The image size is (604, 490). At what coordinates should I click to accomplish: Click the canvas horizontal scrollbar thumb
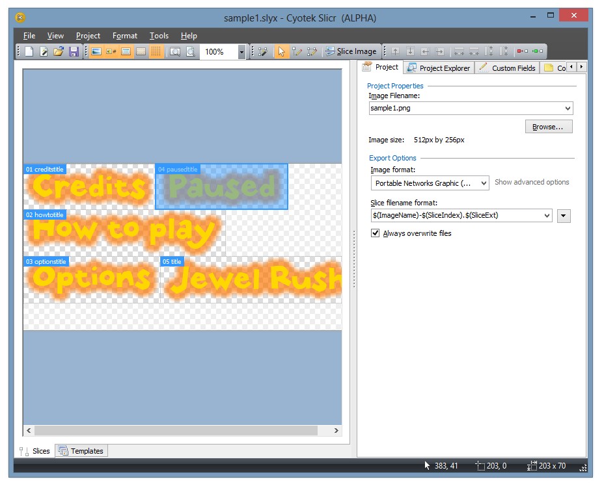pyautogui.click(x=176, y=431)
